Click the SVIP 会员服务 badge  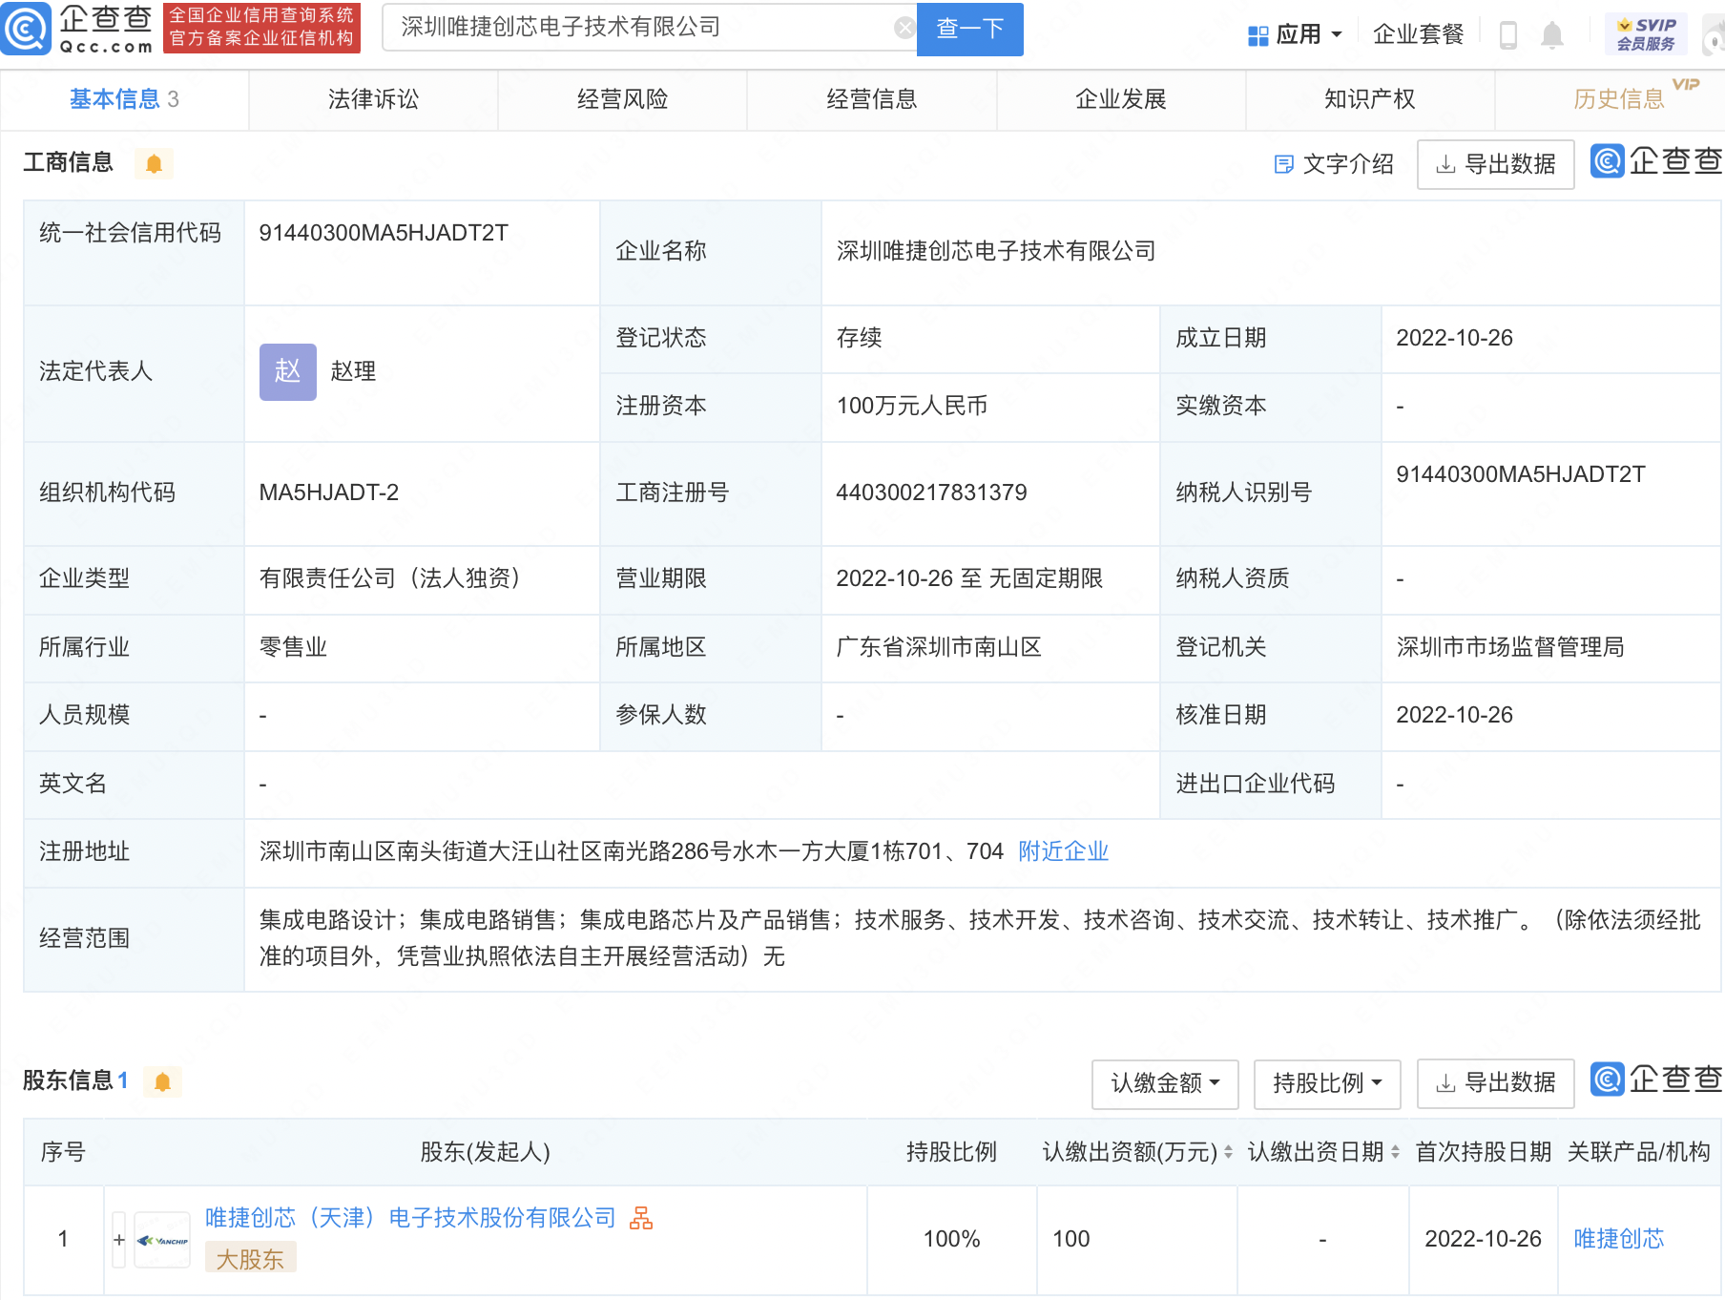pos(1646,34)
